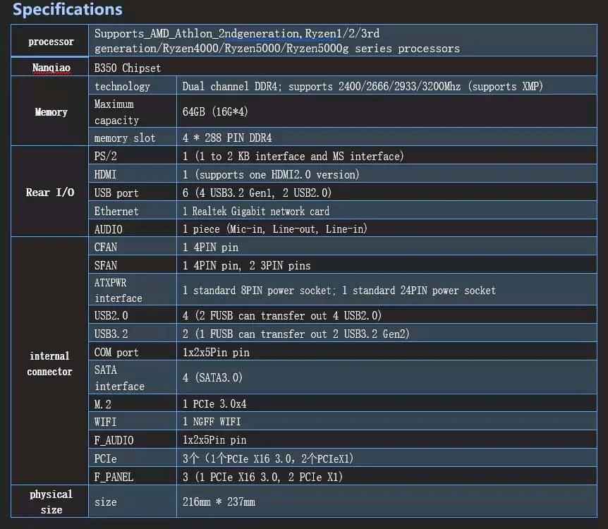Image resolution: width=608 pixels, height=529 pixels.
Task: Click the AUDIO row label
Action: click(x=108, y=229)
